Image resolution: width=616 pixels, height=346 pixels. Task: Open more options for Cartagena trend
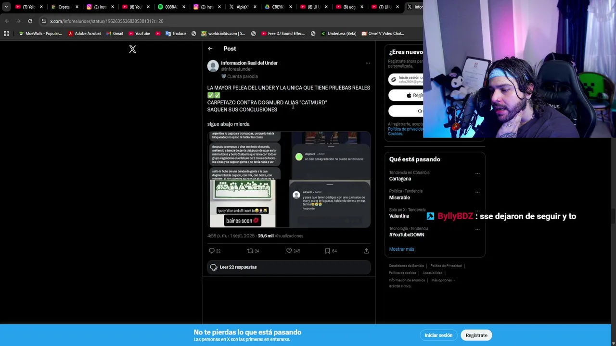click(477, 173)
